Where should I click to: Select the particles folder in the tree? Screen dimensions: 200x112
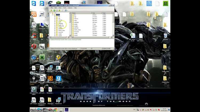(x=60, y=29)
